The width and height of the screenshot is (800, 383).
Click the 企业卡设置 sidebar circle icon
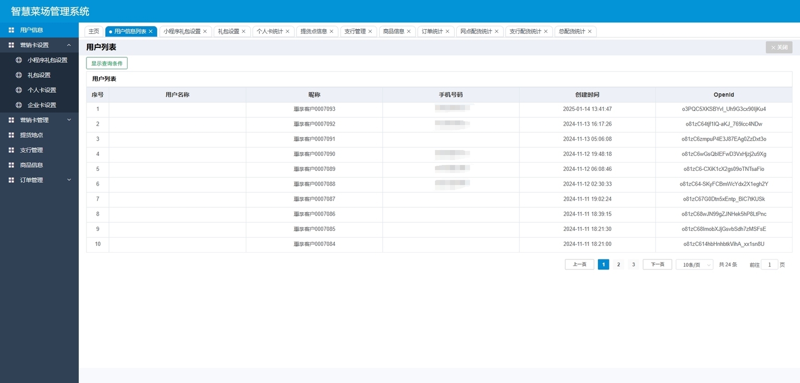pyautogui.click(x=19, y=105)
